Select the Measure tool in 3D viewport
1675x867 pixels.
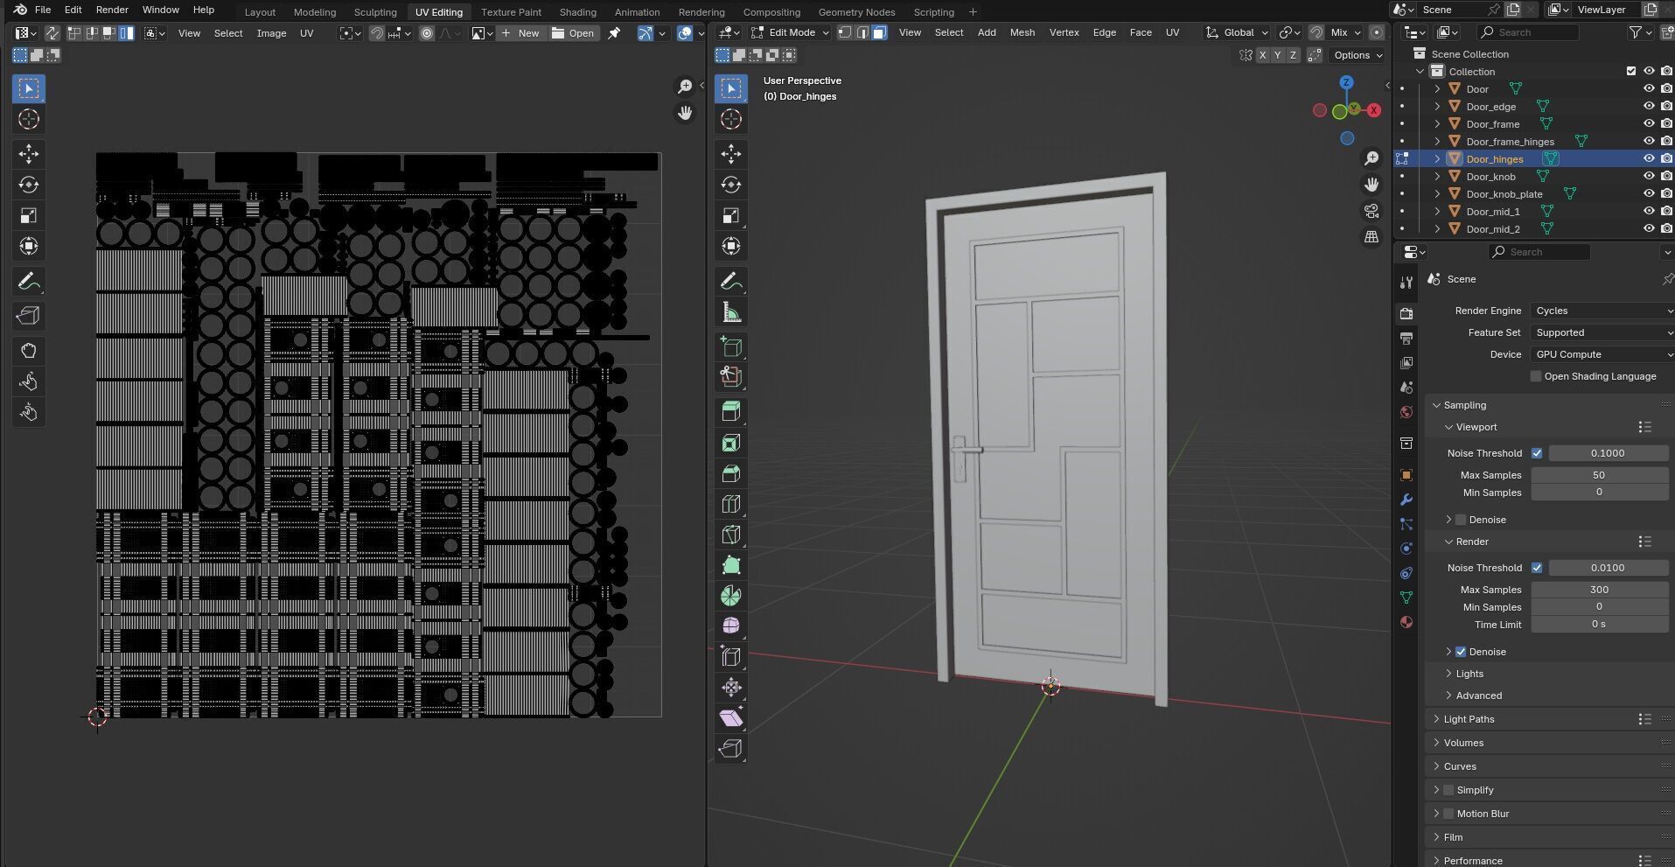click(x=731, y=312)
